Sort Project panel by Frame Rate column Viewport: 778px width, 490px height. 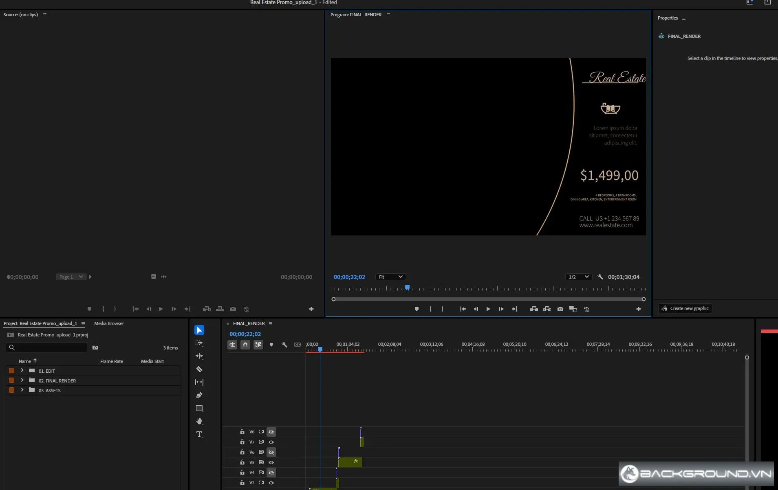click(x=112, y=361)
